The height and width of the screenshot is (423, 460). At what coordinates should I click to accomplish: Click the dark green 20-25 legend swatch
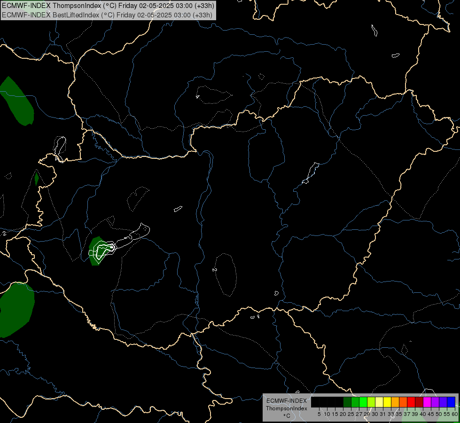click(x=347, y=402)
